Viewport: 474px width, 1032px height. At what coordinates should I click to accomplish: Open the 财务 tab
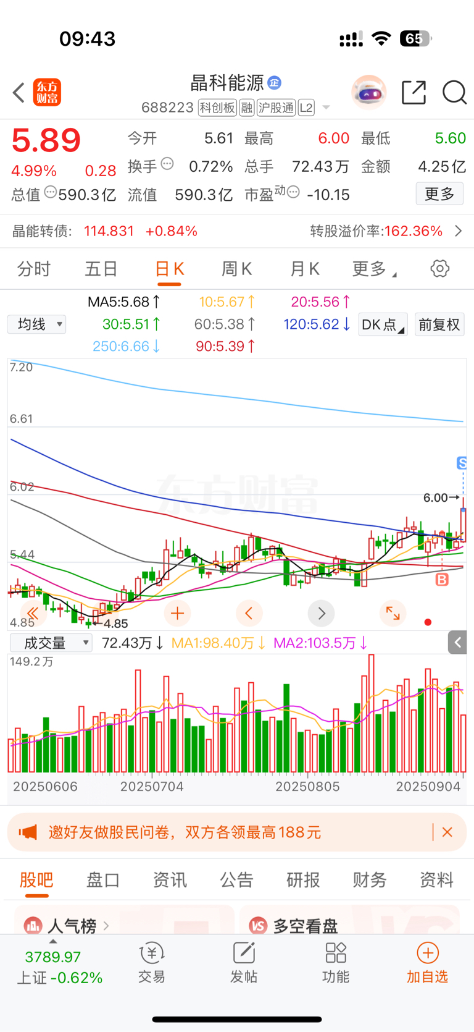pos(370,879)
